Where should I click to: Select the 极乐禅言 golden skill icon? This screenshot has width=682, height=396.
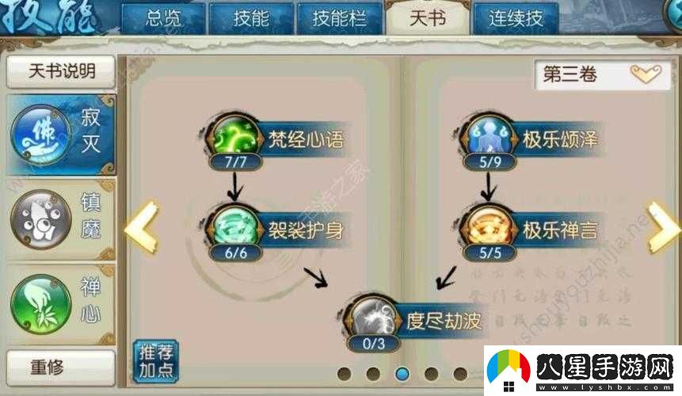point(490,227)
